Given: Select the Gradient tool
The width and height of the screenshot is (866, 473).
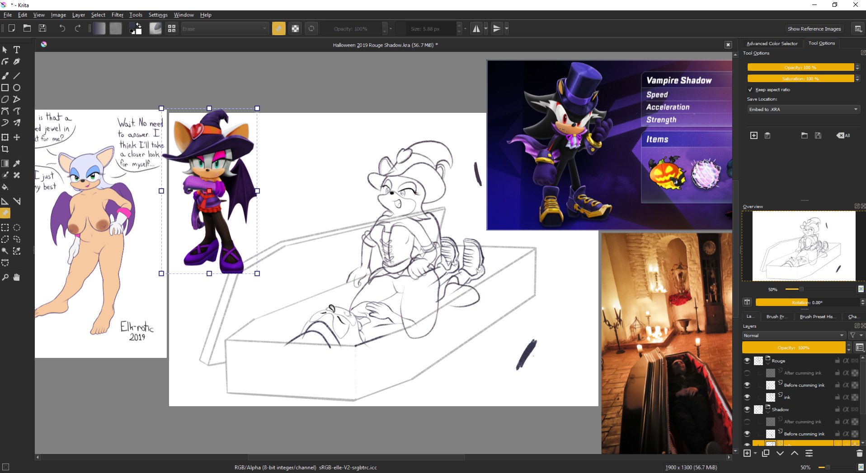Looking at the screenshot, I should (5, 163).
